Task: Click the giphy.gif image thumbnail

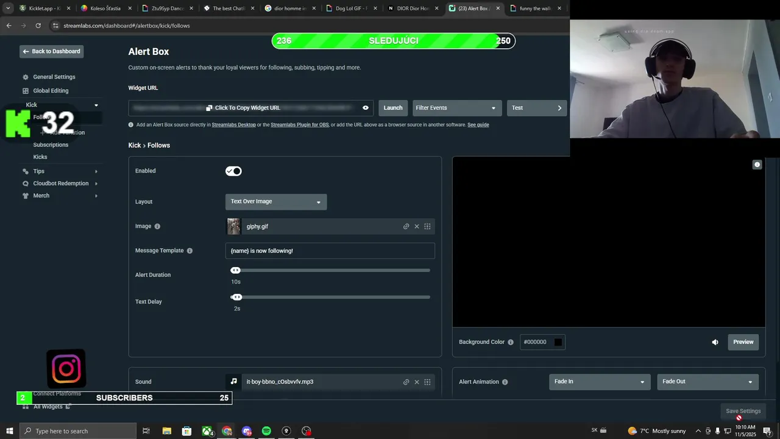Action: click(x=233, y=226)
